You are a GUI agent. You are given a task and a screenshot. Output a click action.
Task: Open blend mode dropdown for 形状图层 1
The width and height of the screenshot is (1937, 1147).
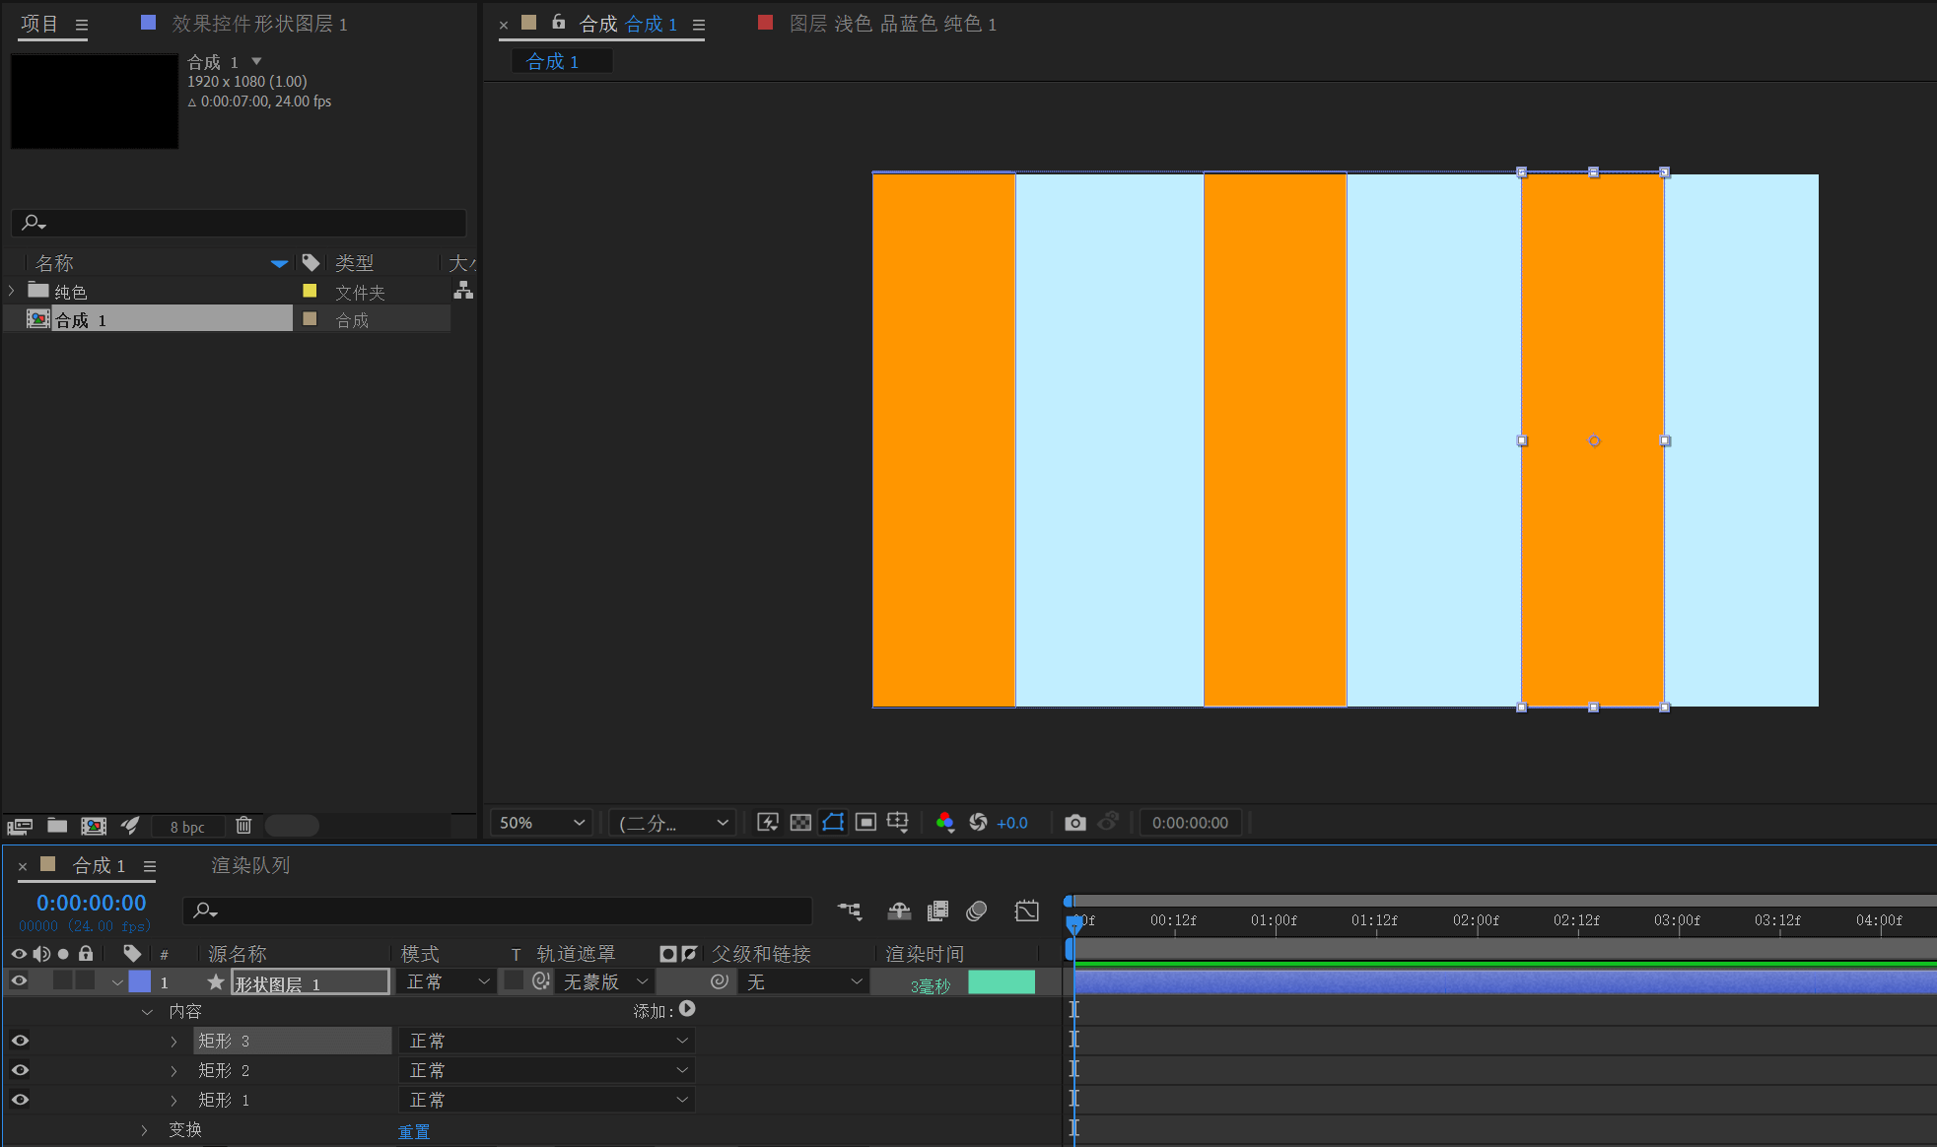[x=448, y=981]
